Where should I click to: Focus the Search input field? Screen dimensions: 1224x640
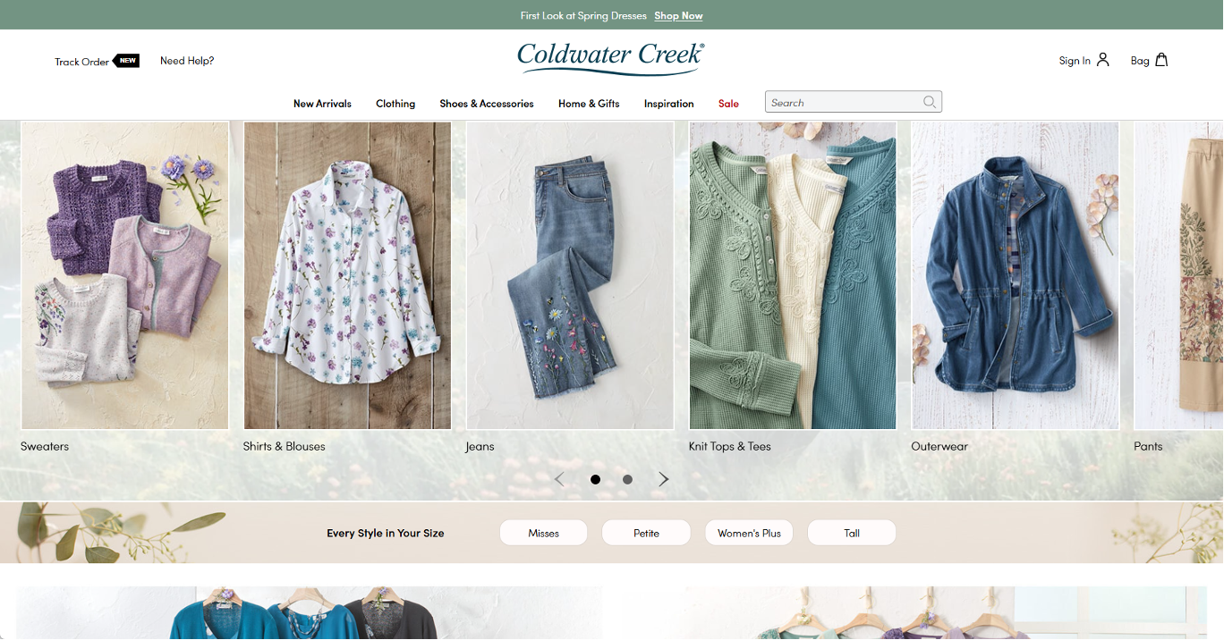pyautogui.click(x=843, y=102)
